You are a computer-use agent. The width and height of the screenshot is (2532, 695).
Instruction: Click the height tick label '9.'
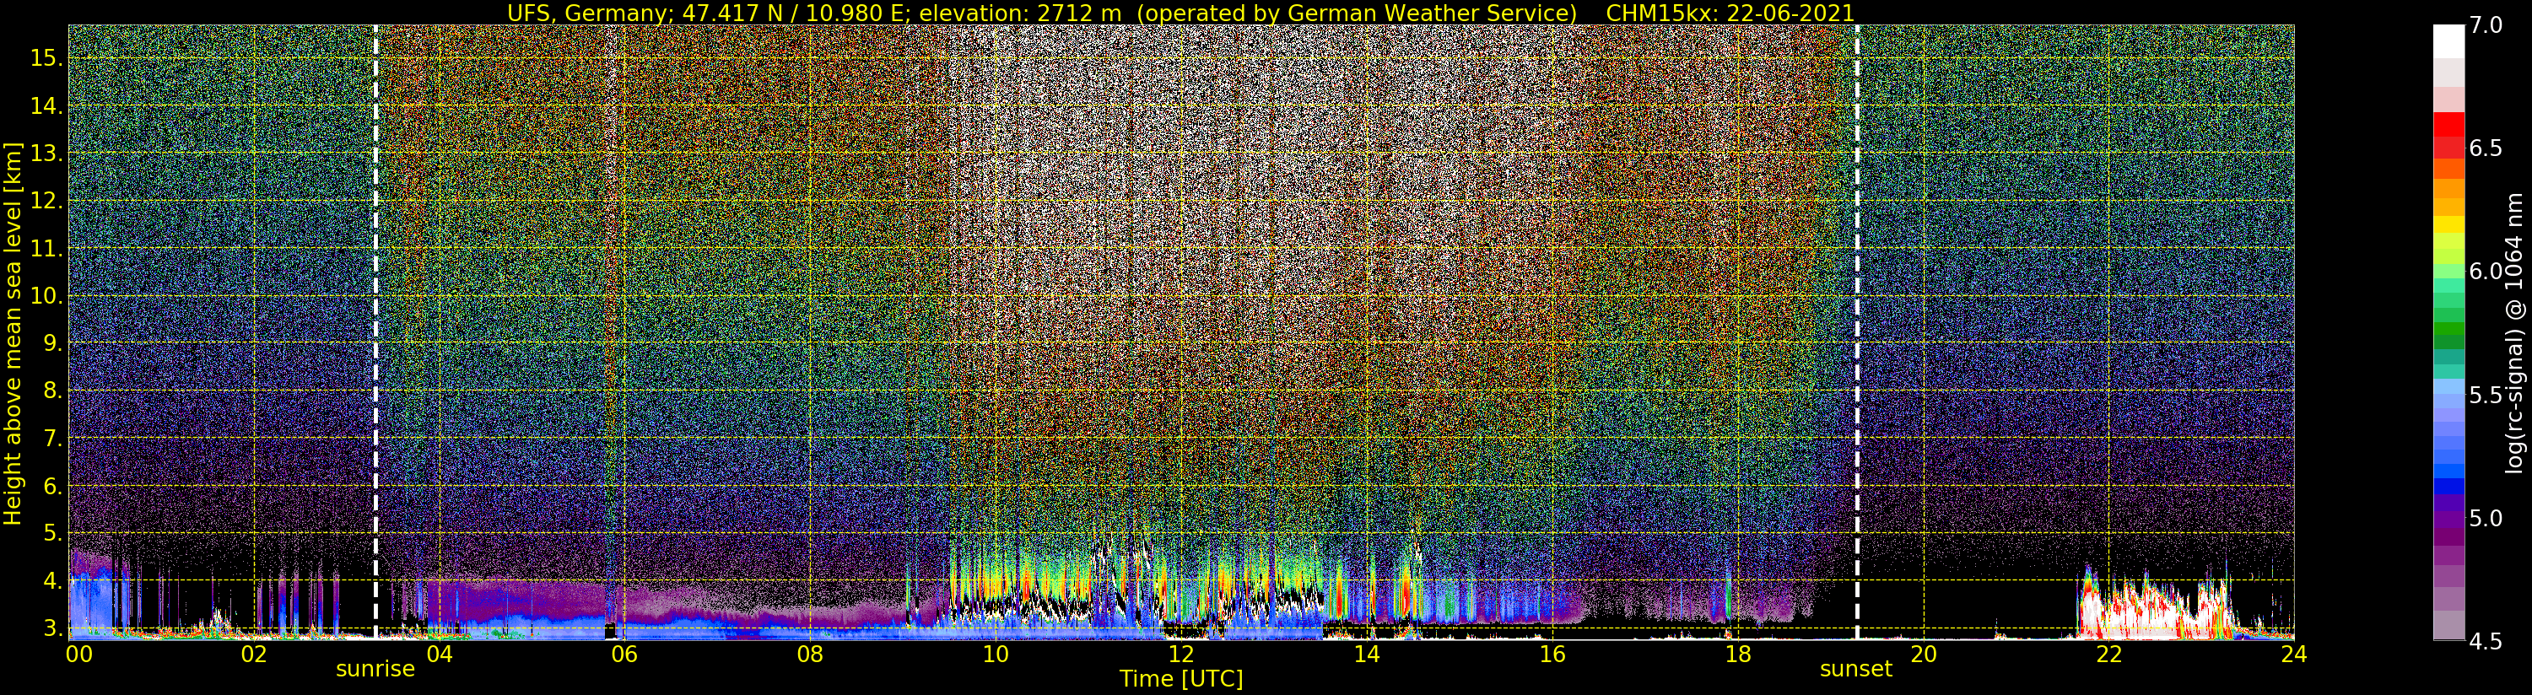pyautogui.click(x=53, y=343)
